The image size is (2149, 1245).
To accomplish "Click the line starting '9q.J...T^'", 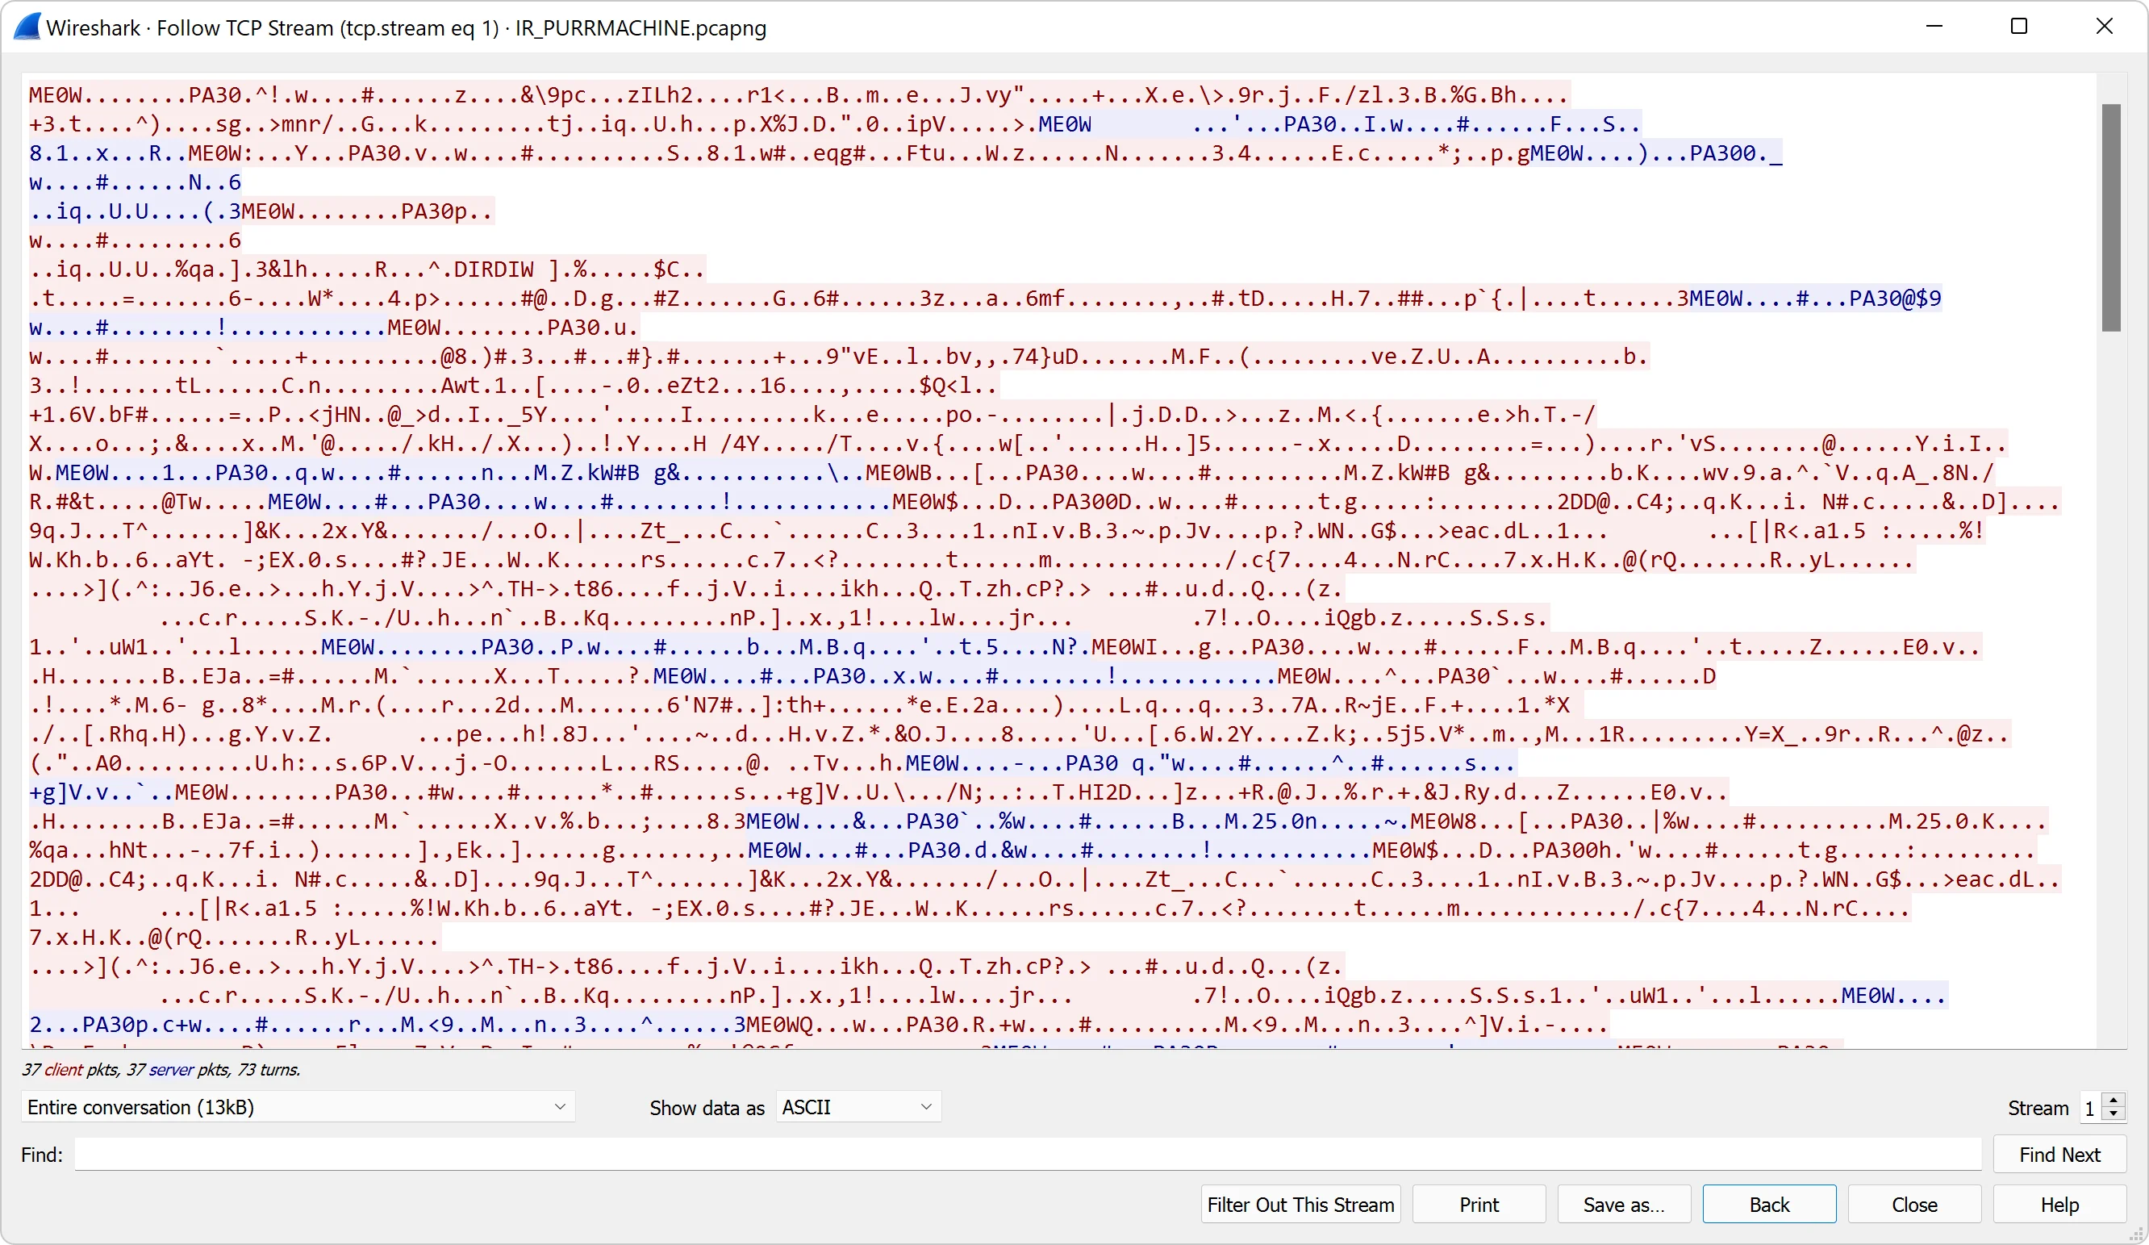I will [x=1007, y=530].
